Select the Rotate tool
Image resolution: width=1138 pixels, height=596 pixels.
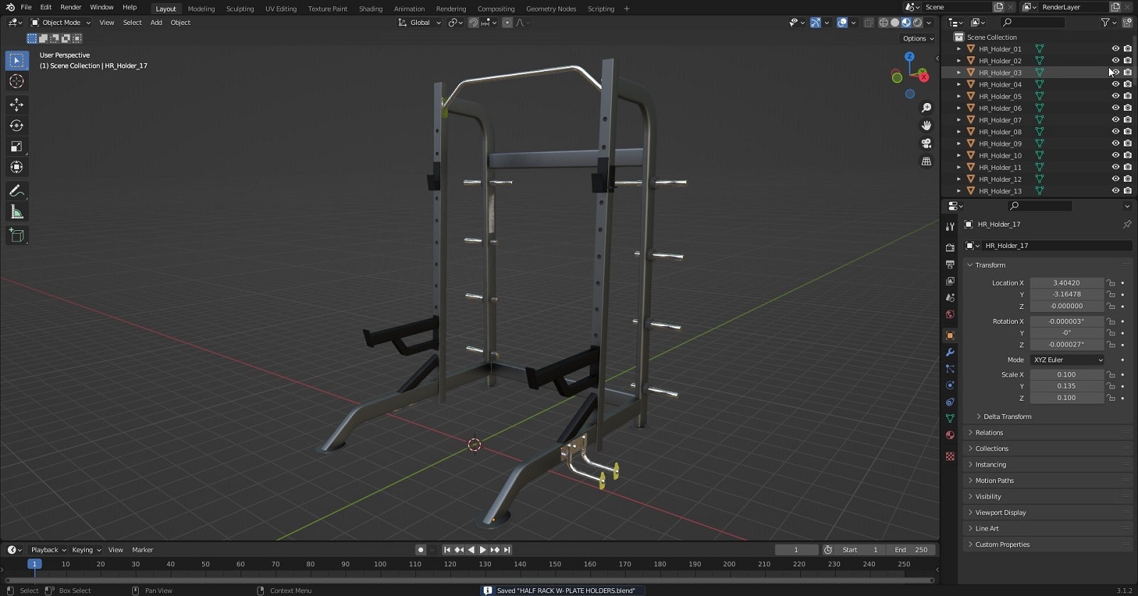[16, 126]
